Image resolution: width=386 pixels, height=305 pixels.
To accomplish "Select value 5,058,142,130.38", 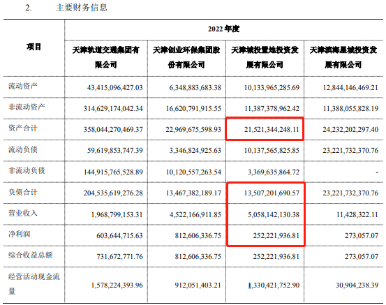I will [x=274, y=215].
